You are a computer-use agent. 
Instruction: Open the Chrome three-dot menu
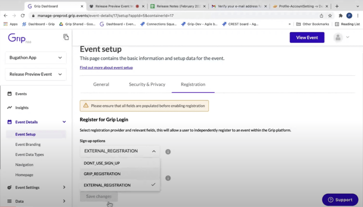tap(358, 15)
